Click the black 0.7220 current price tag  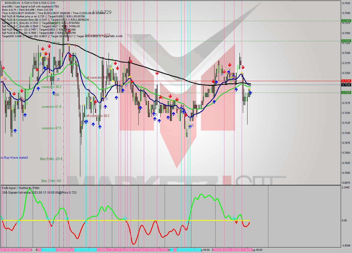(x=346, y=85)
